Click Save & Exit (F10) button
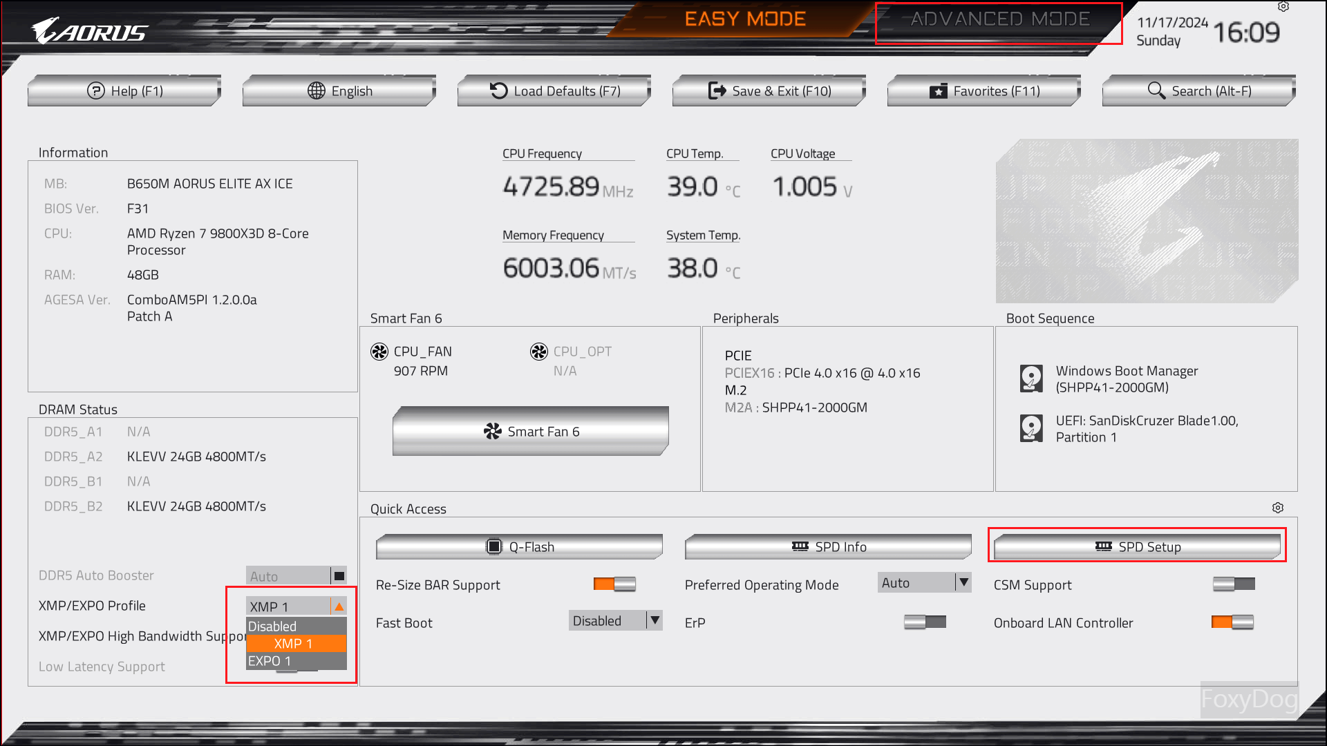This screenshot has height=746, width=1327. [769, 91]
